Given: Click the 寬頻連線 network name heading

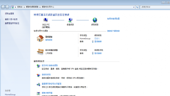Looking at the screenshot, I should 49,37.
